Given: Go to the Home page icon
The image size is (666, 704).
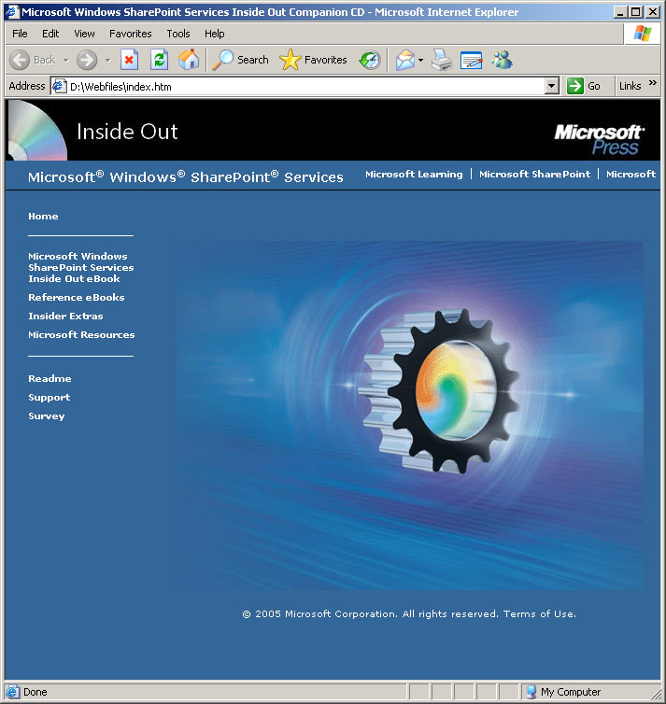Looking at the screenshot, I should tap(189, 60).
